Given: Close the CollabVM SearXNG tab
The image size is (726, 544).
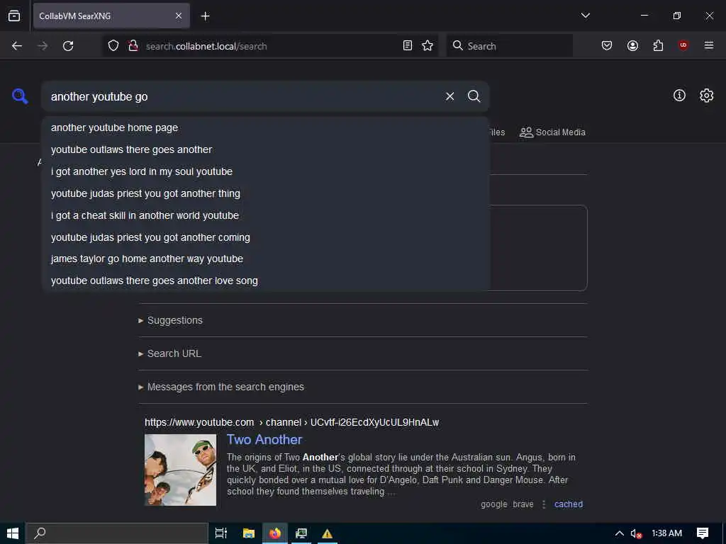Looking at the screenshot, I should [x=179, y=16].
